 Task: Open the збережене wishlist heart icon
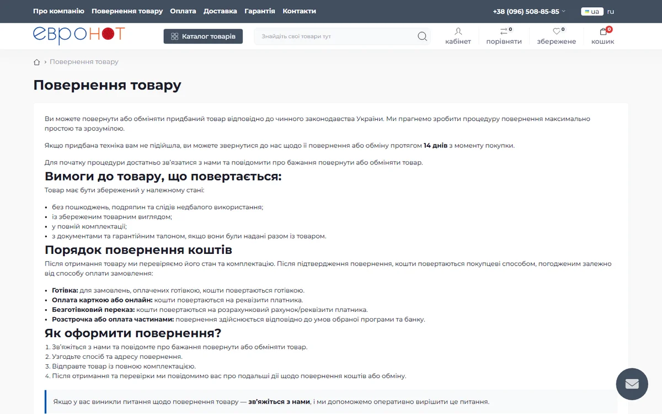[x=556, y=36]
